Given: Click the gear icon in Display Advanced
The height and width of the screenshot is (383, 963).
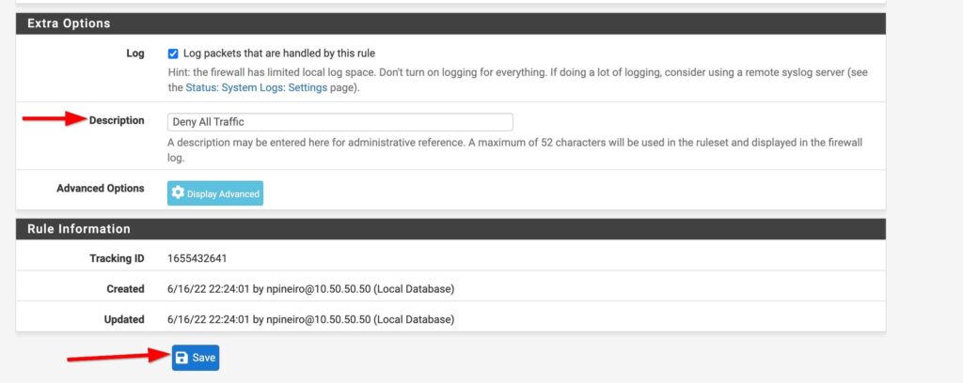Looking at the screenshot, I should click(x=178, y=193).
